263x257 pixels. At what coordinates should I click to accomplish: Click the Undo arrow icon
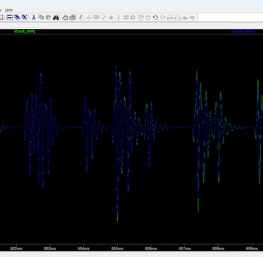(155, 18)
